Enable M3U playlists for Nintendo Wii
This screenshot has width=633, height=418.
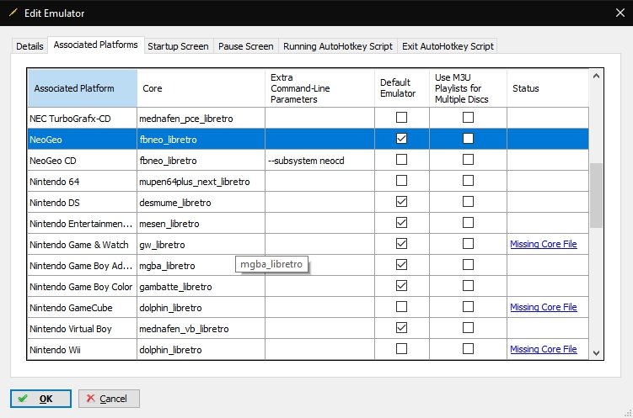[x=468, y=349]
